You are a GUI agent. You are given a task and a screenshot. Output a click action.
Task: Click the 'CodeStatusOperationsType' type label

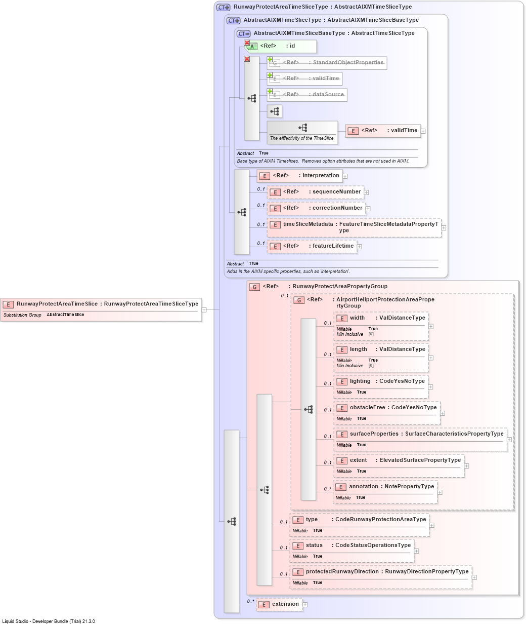pyautogui.click(x=373, y=545)
